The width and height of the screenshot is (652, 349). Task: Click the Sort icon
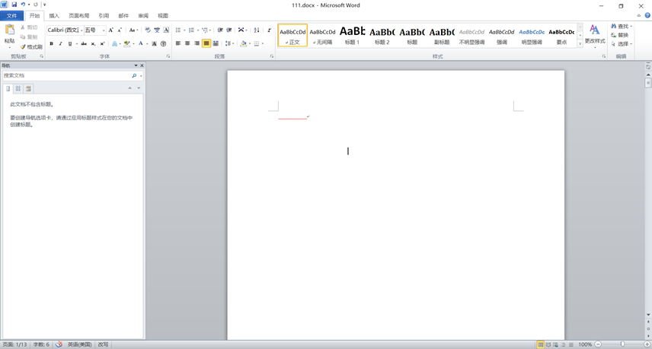coord(257,30)
